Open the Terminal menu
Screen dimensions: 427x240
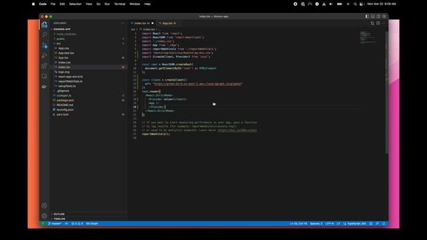[x=119, y=4]
